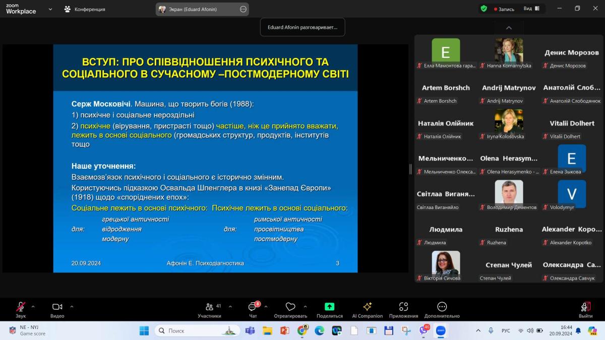Open AI Companion
605x340 pixels.
point(367,307)
